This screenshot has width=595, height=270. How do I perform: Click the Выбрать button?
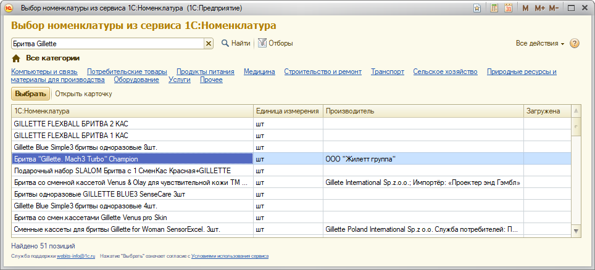[x=31, y=94]
